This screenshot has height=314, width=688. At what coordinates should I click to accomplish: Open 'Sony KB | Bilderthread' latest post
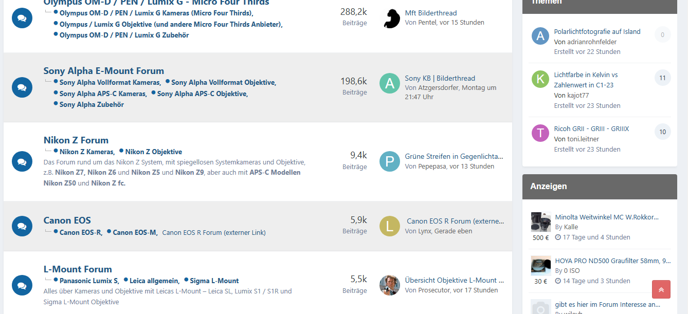440,78
